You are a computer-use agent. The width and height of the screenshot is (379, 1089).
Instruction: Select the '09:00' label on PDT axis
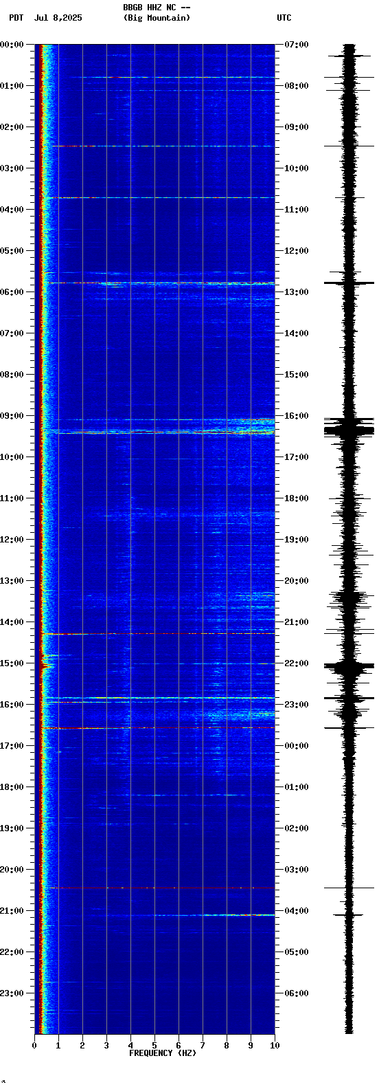coord(12,416)
